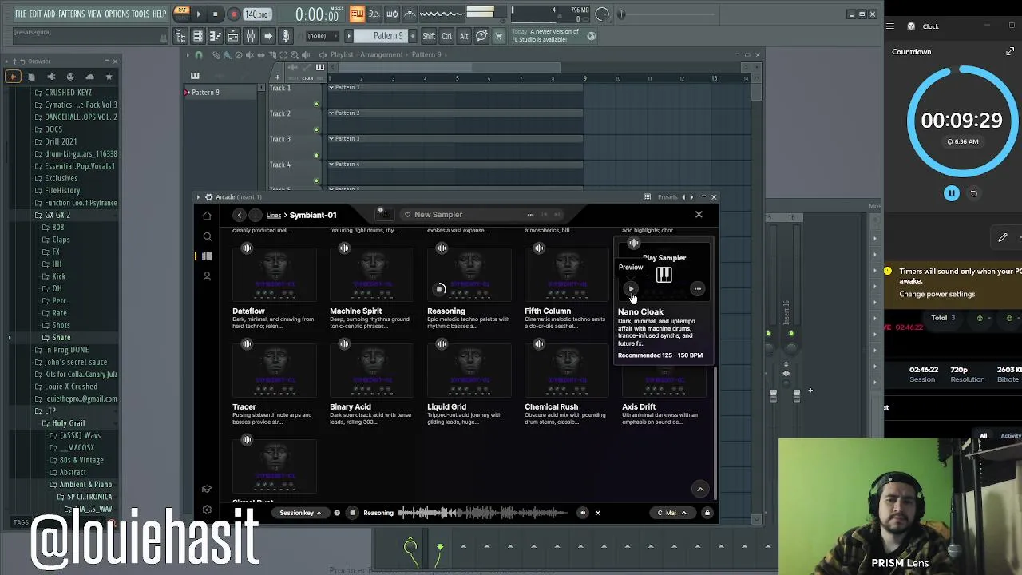Click browser favorites star icon

point(109,77)
